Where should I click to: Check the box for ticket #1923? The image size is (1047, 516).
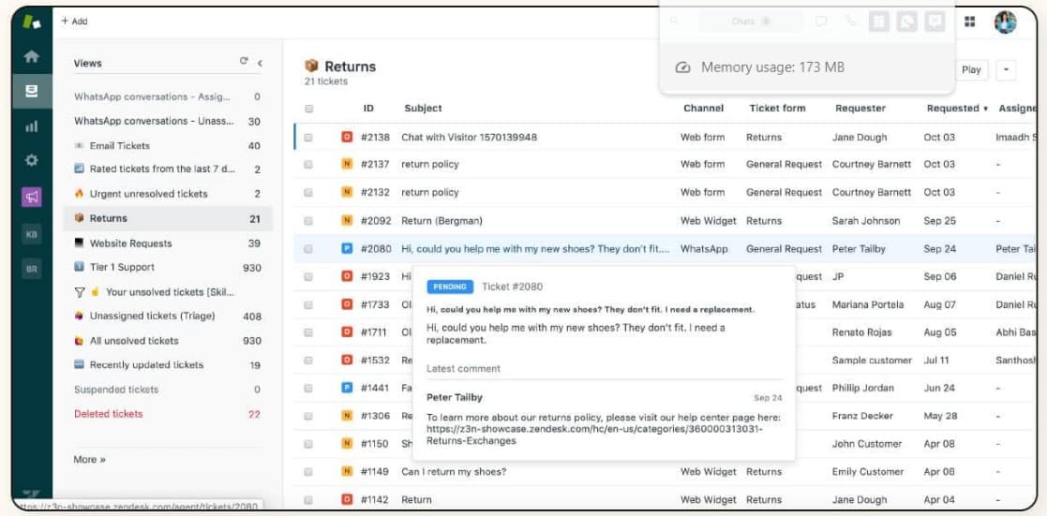(308, 277)
